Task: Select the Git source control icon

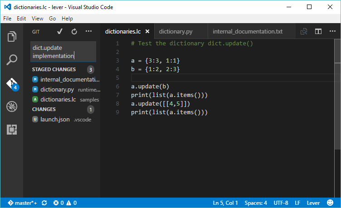Action: pos(12,84)
